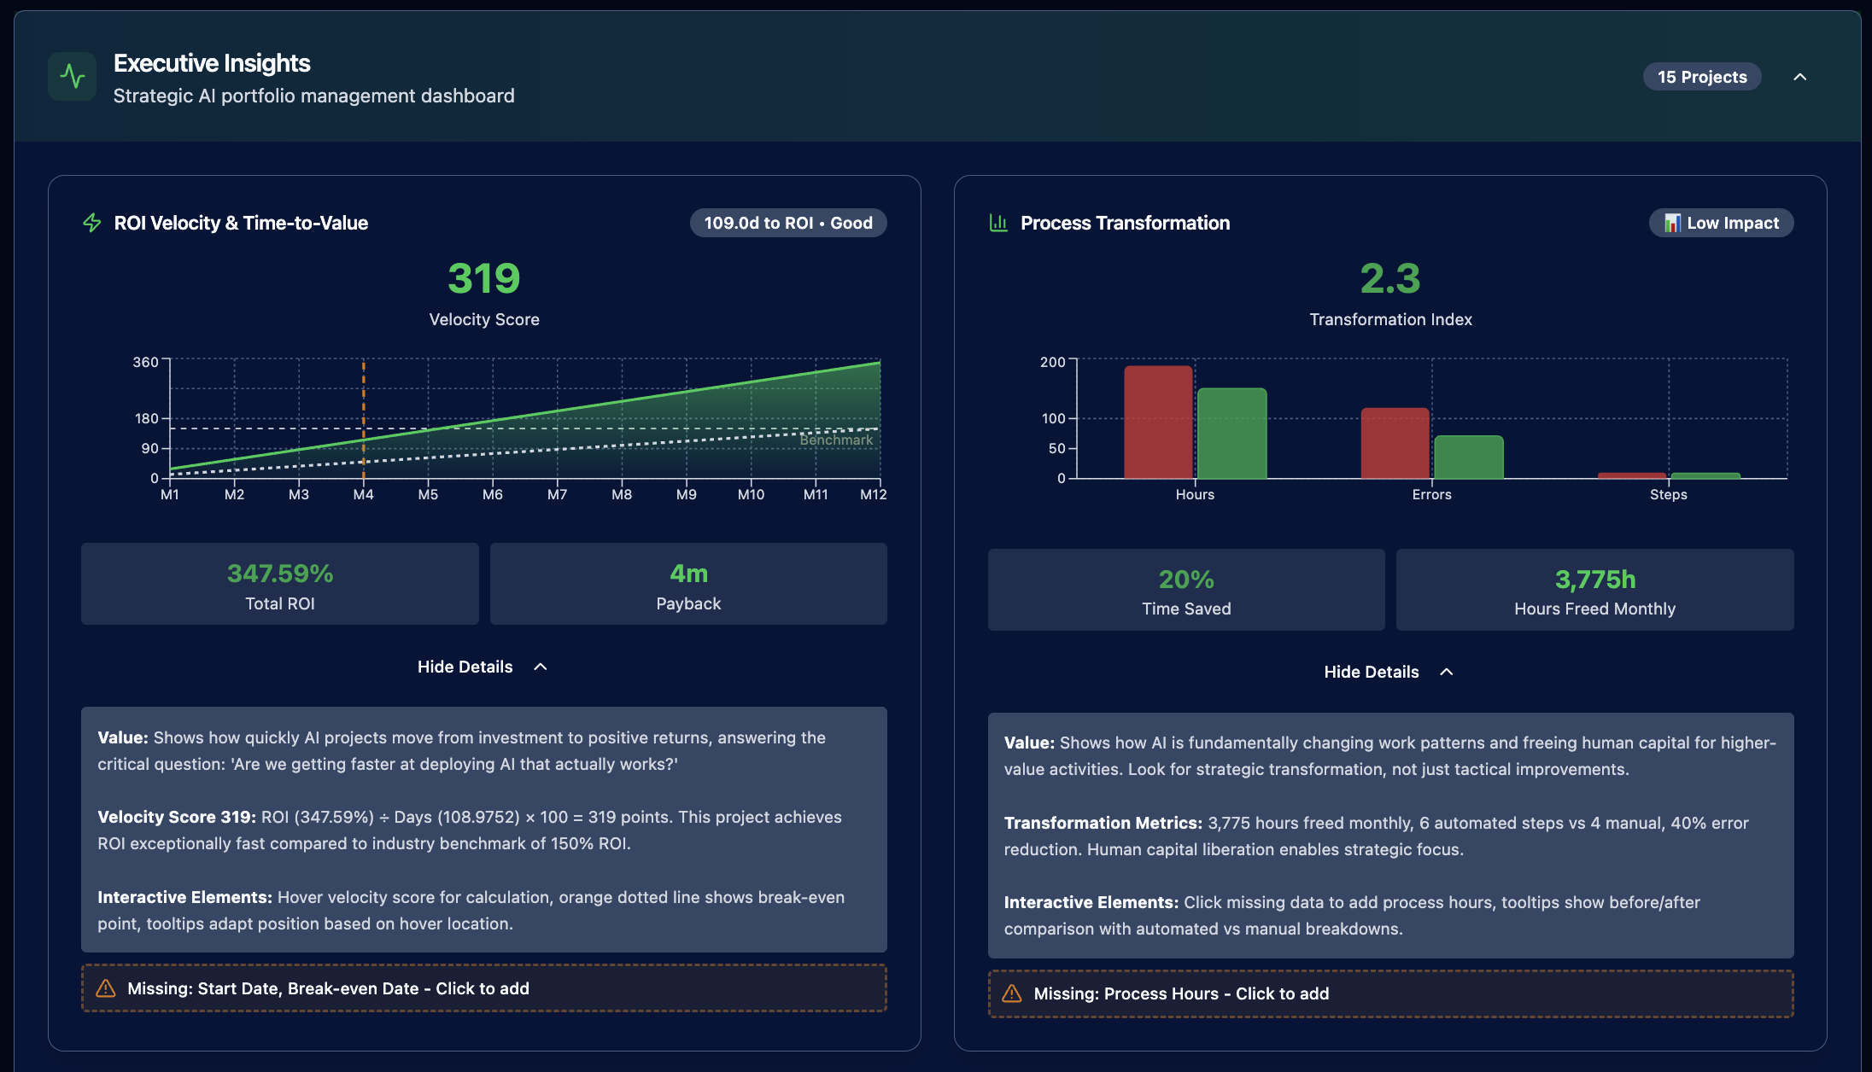The height and width of the screenshot is (1072, 1872).
Task: Toggle the Low Impact status badge
Action: point(1720,222)
